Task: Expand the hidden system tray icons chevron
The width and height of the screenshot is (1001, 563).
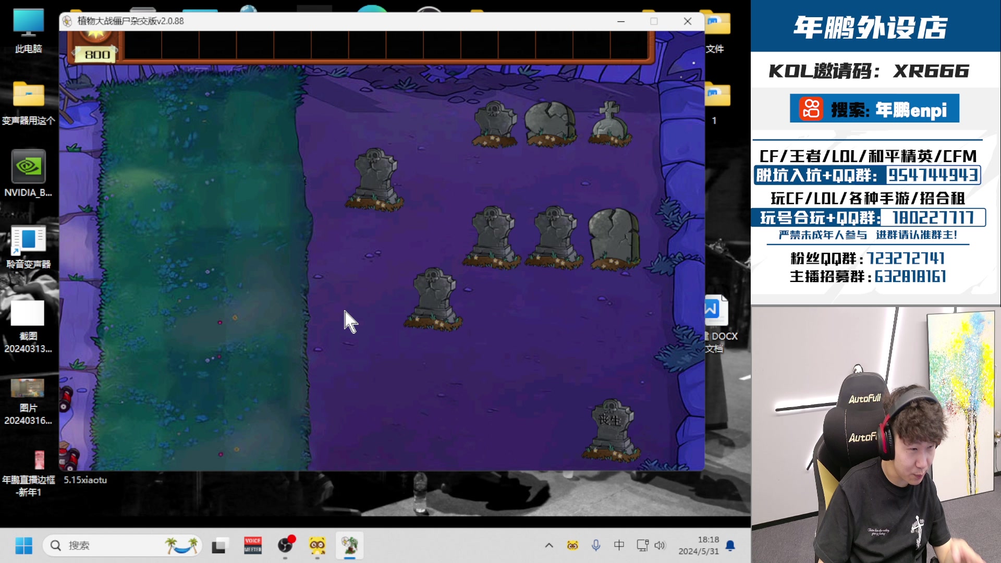Action: (549, 545)
